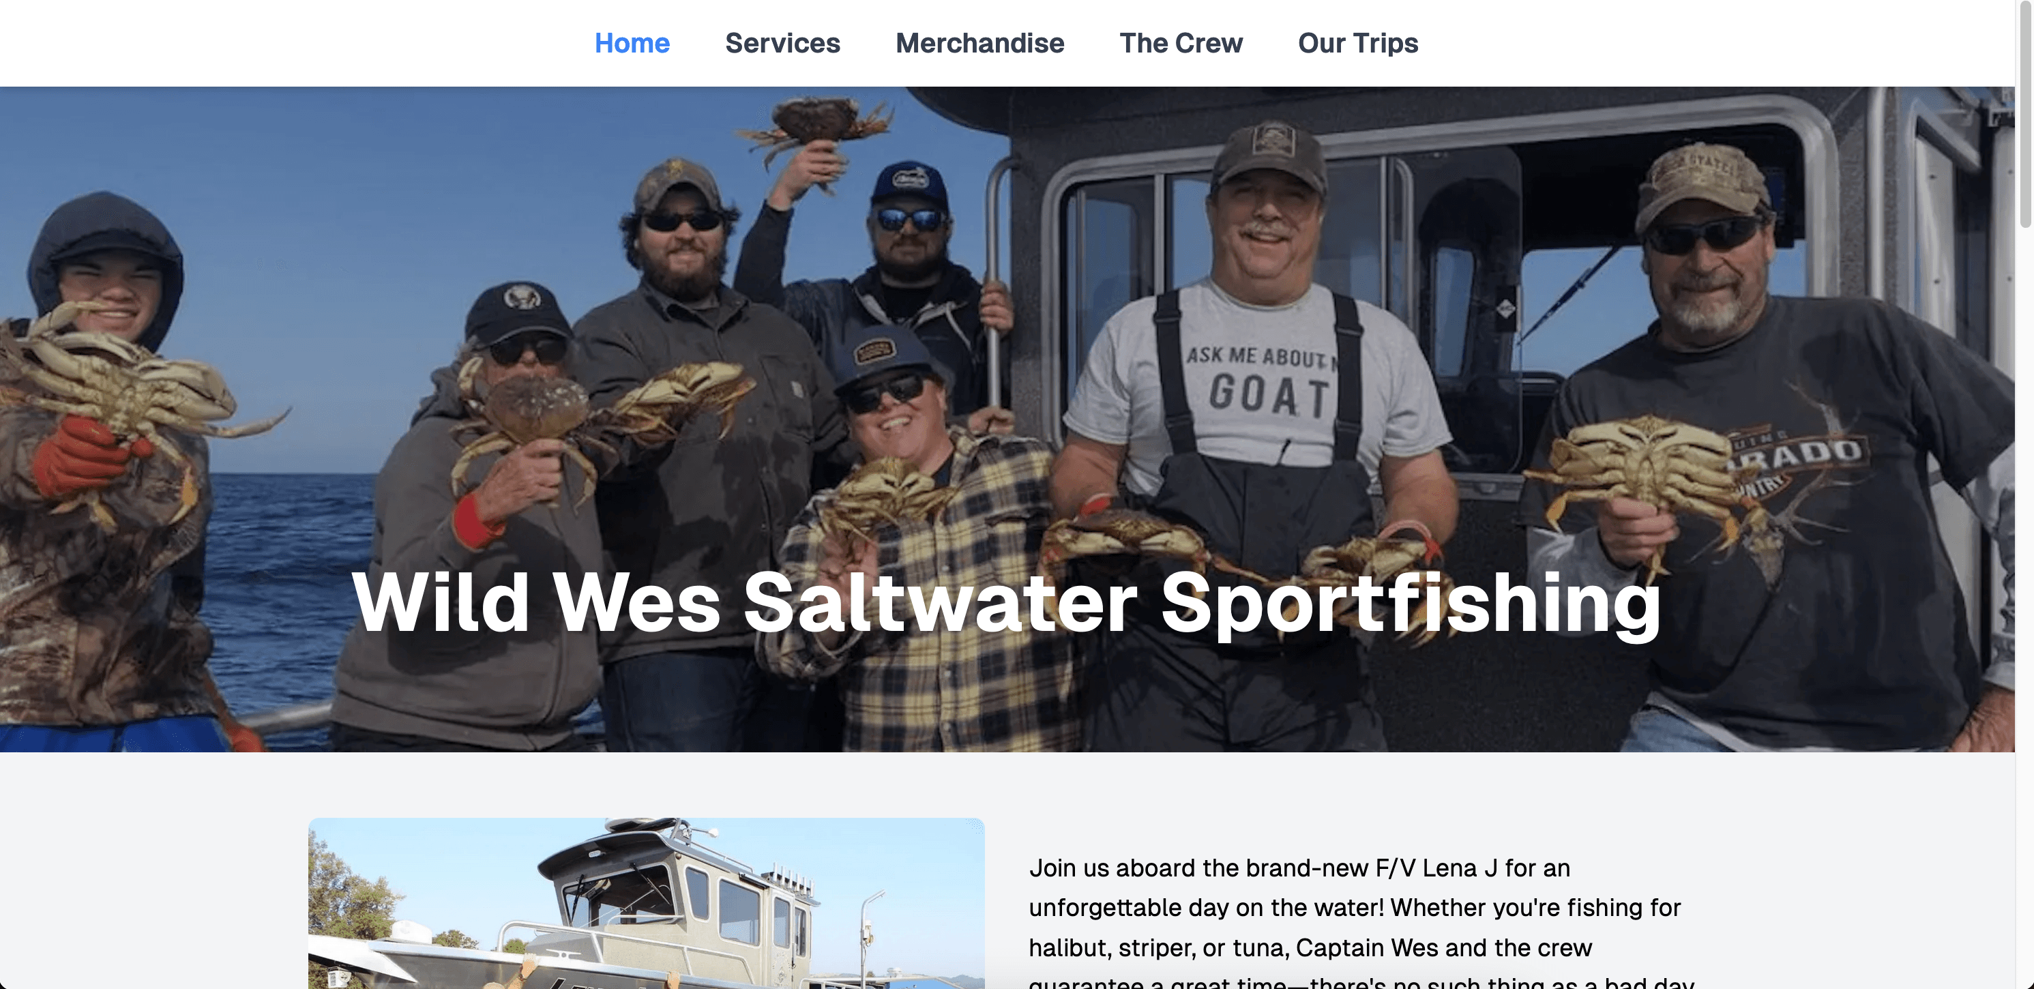This screenshot has width=2034, height=989.
Task: Click the vertical scrollbar thumb
Action: pos(2025,115)
